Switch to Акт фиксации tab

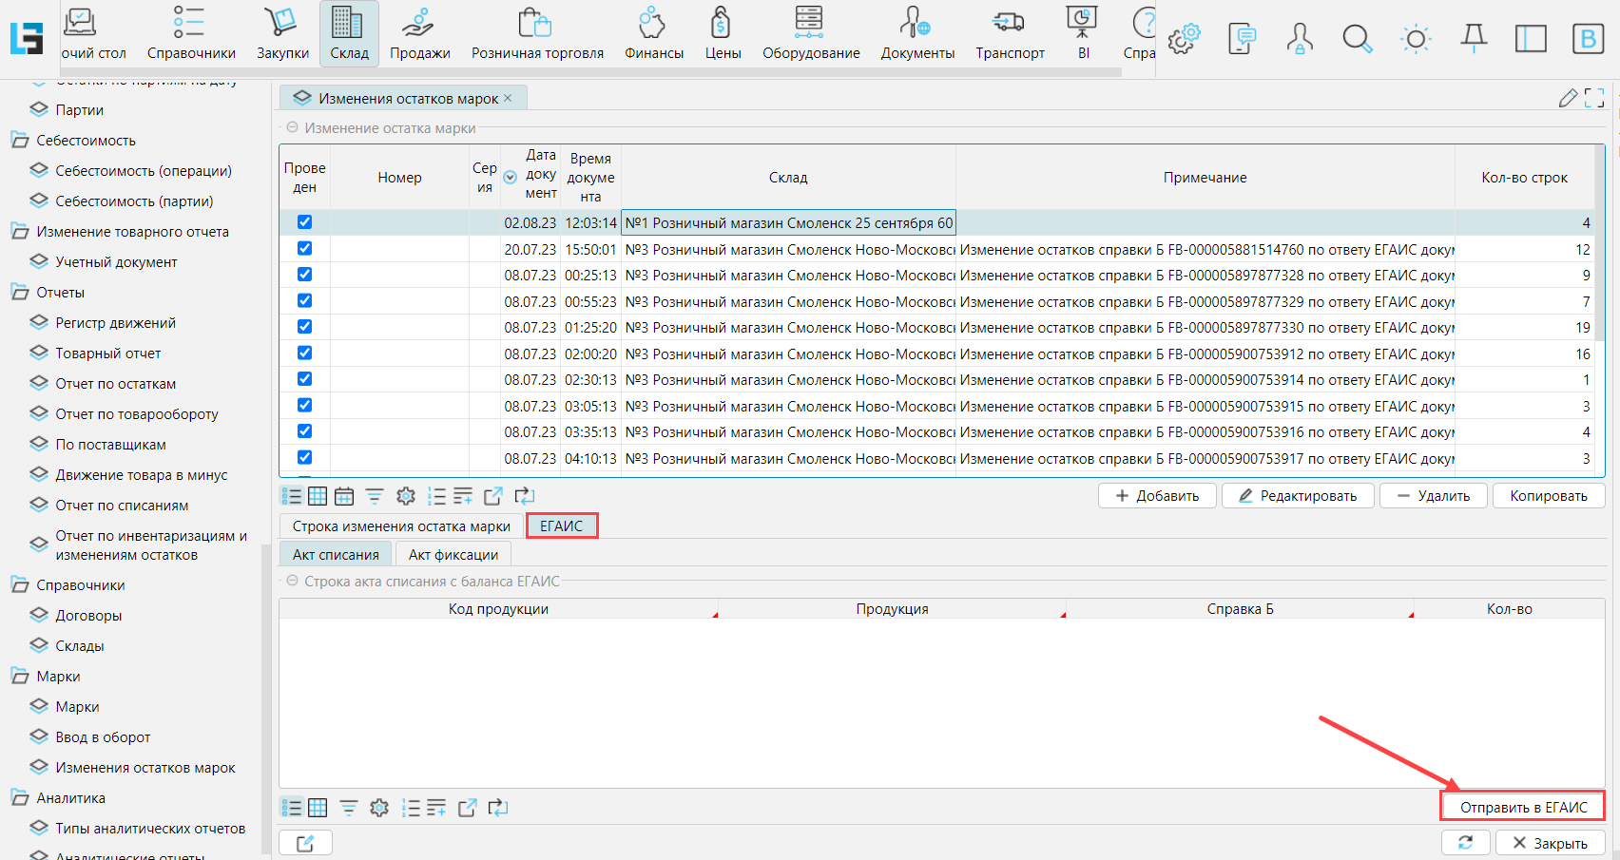coord(453,555)
